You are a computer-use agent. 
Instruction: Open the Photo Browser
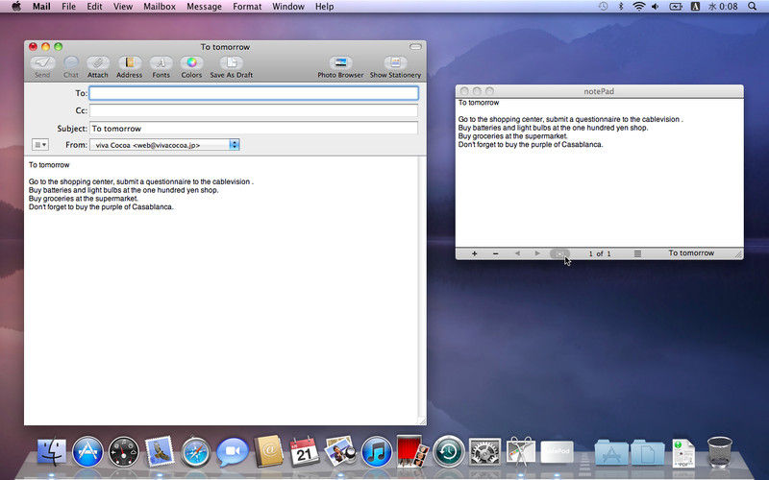[x=340, y=64]
